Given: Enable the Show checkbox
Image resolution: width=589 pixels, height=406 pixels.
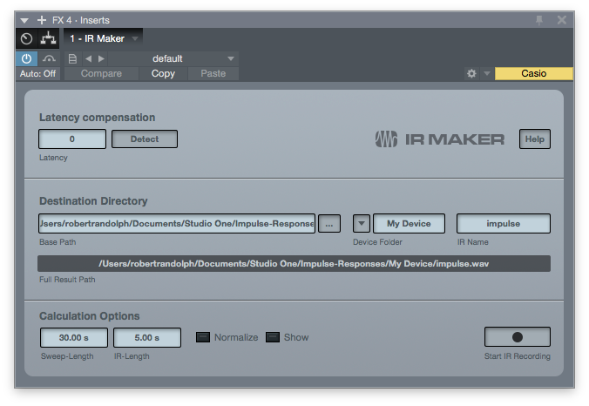Looking at the screenshot, I should (x=272, y=337).
